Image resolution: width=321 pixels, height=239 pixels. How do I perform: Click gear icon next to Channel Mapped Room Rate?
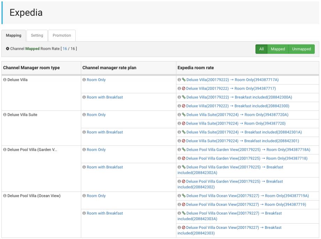pos(8,49)
